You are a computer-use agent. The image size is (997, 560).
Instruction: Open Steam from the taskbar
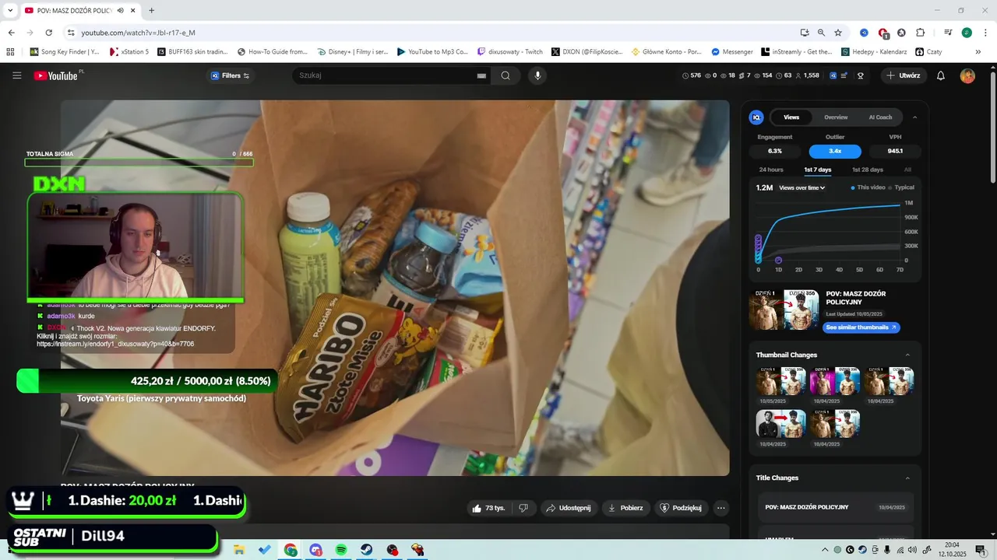tap(366, 550)
